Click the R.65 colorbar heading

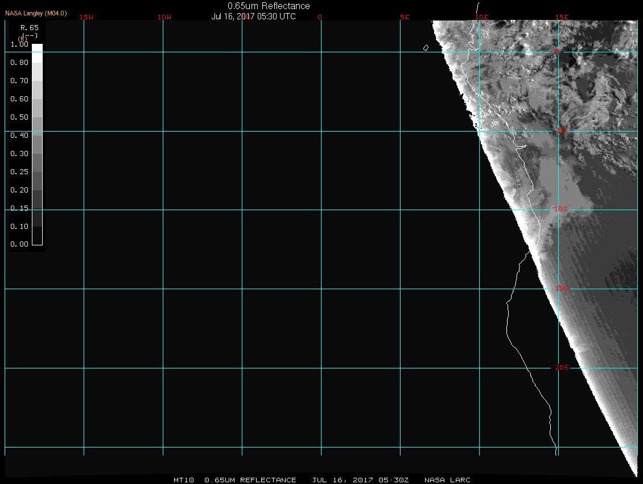click(28, 27)
